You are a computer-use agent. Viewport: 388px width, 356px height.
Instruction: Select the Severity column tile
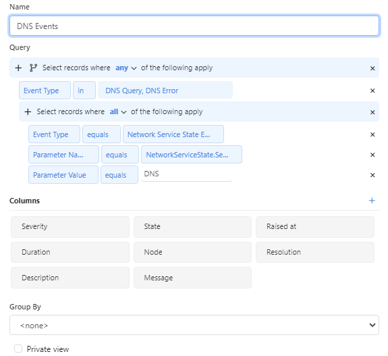coord(70,227)
